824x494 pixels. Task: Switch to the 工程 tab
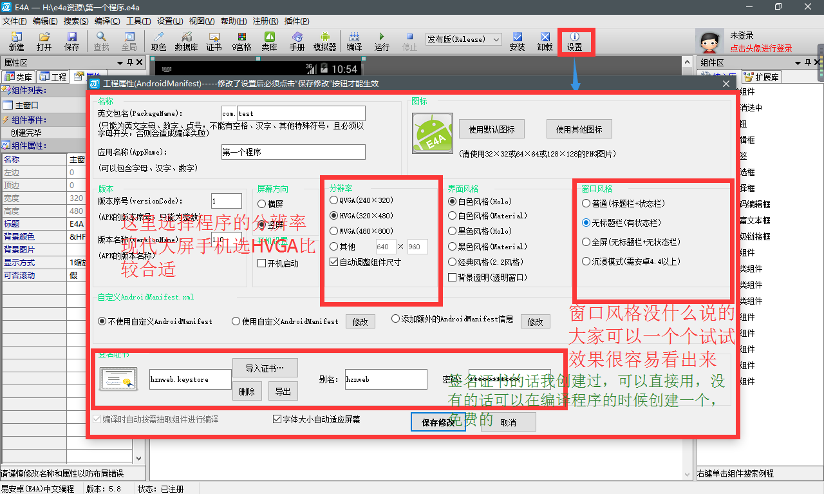point(53,77)
